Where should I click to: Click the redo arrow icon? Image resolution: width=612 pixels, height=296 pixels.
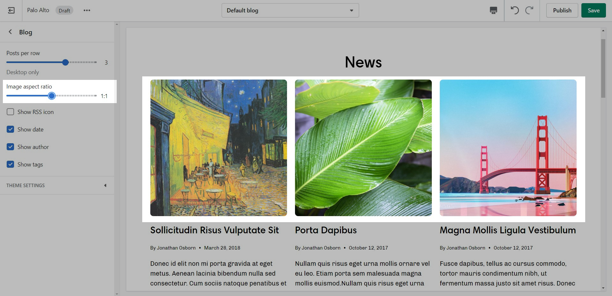[x=529, y=11]
